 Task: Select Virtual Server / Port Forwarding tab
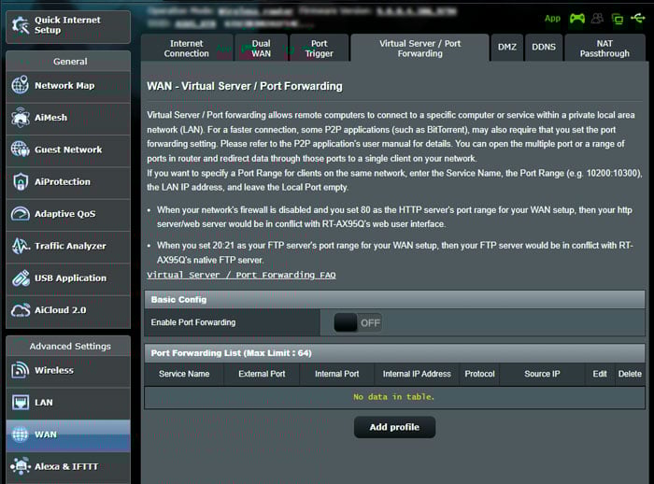[420, 49]
